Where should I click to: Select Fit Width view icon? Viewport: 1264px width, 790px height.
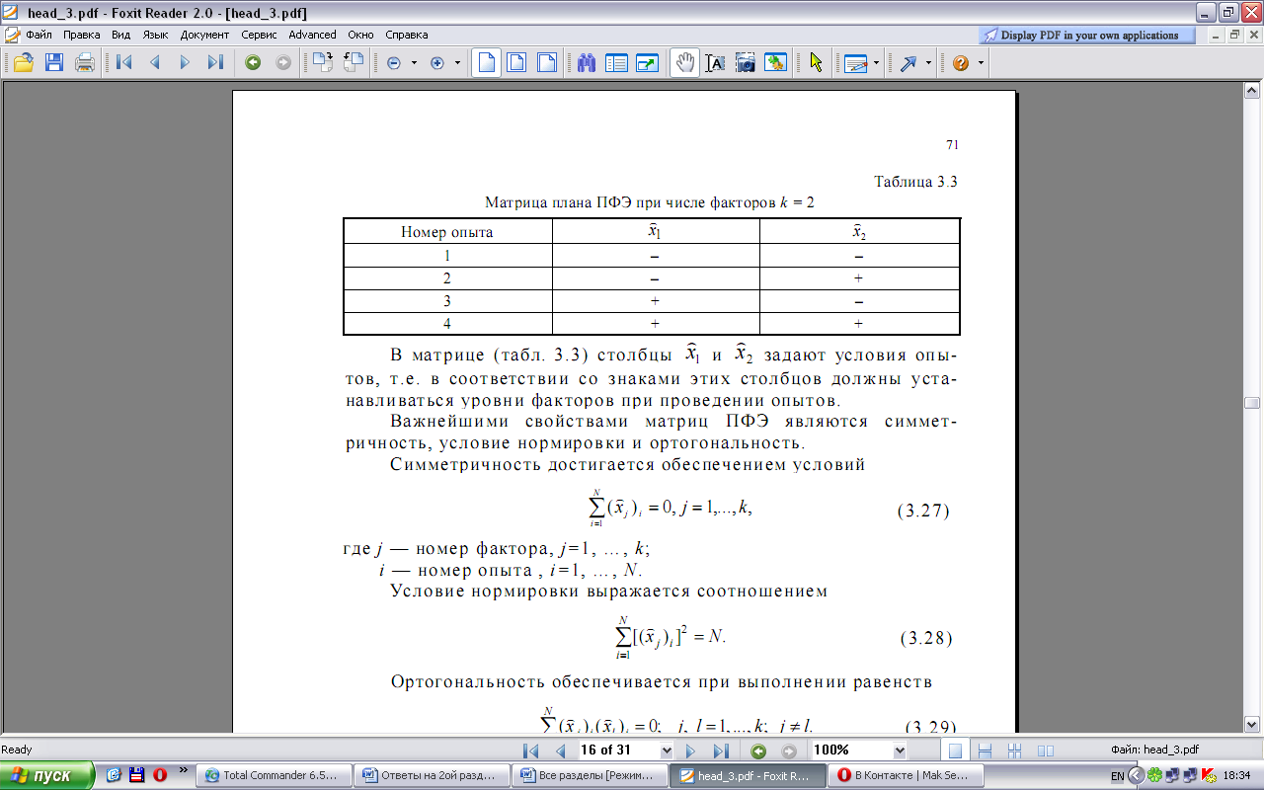pos(546,63)
